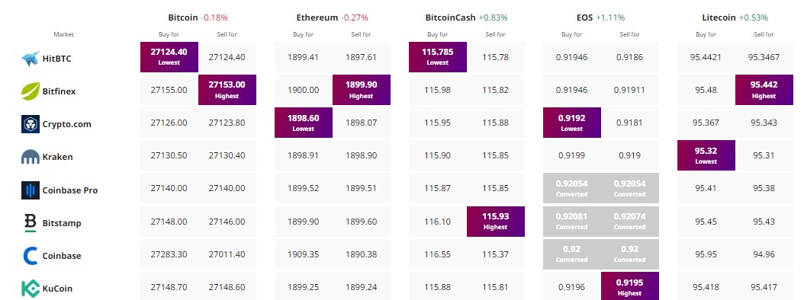Click the HitBTC exchange logo icon
804x300 pixels.
[31, 59]
